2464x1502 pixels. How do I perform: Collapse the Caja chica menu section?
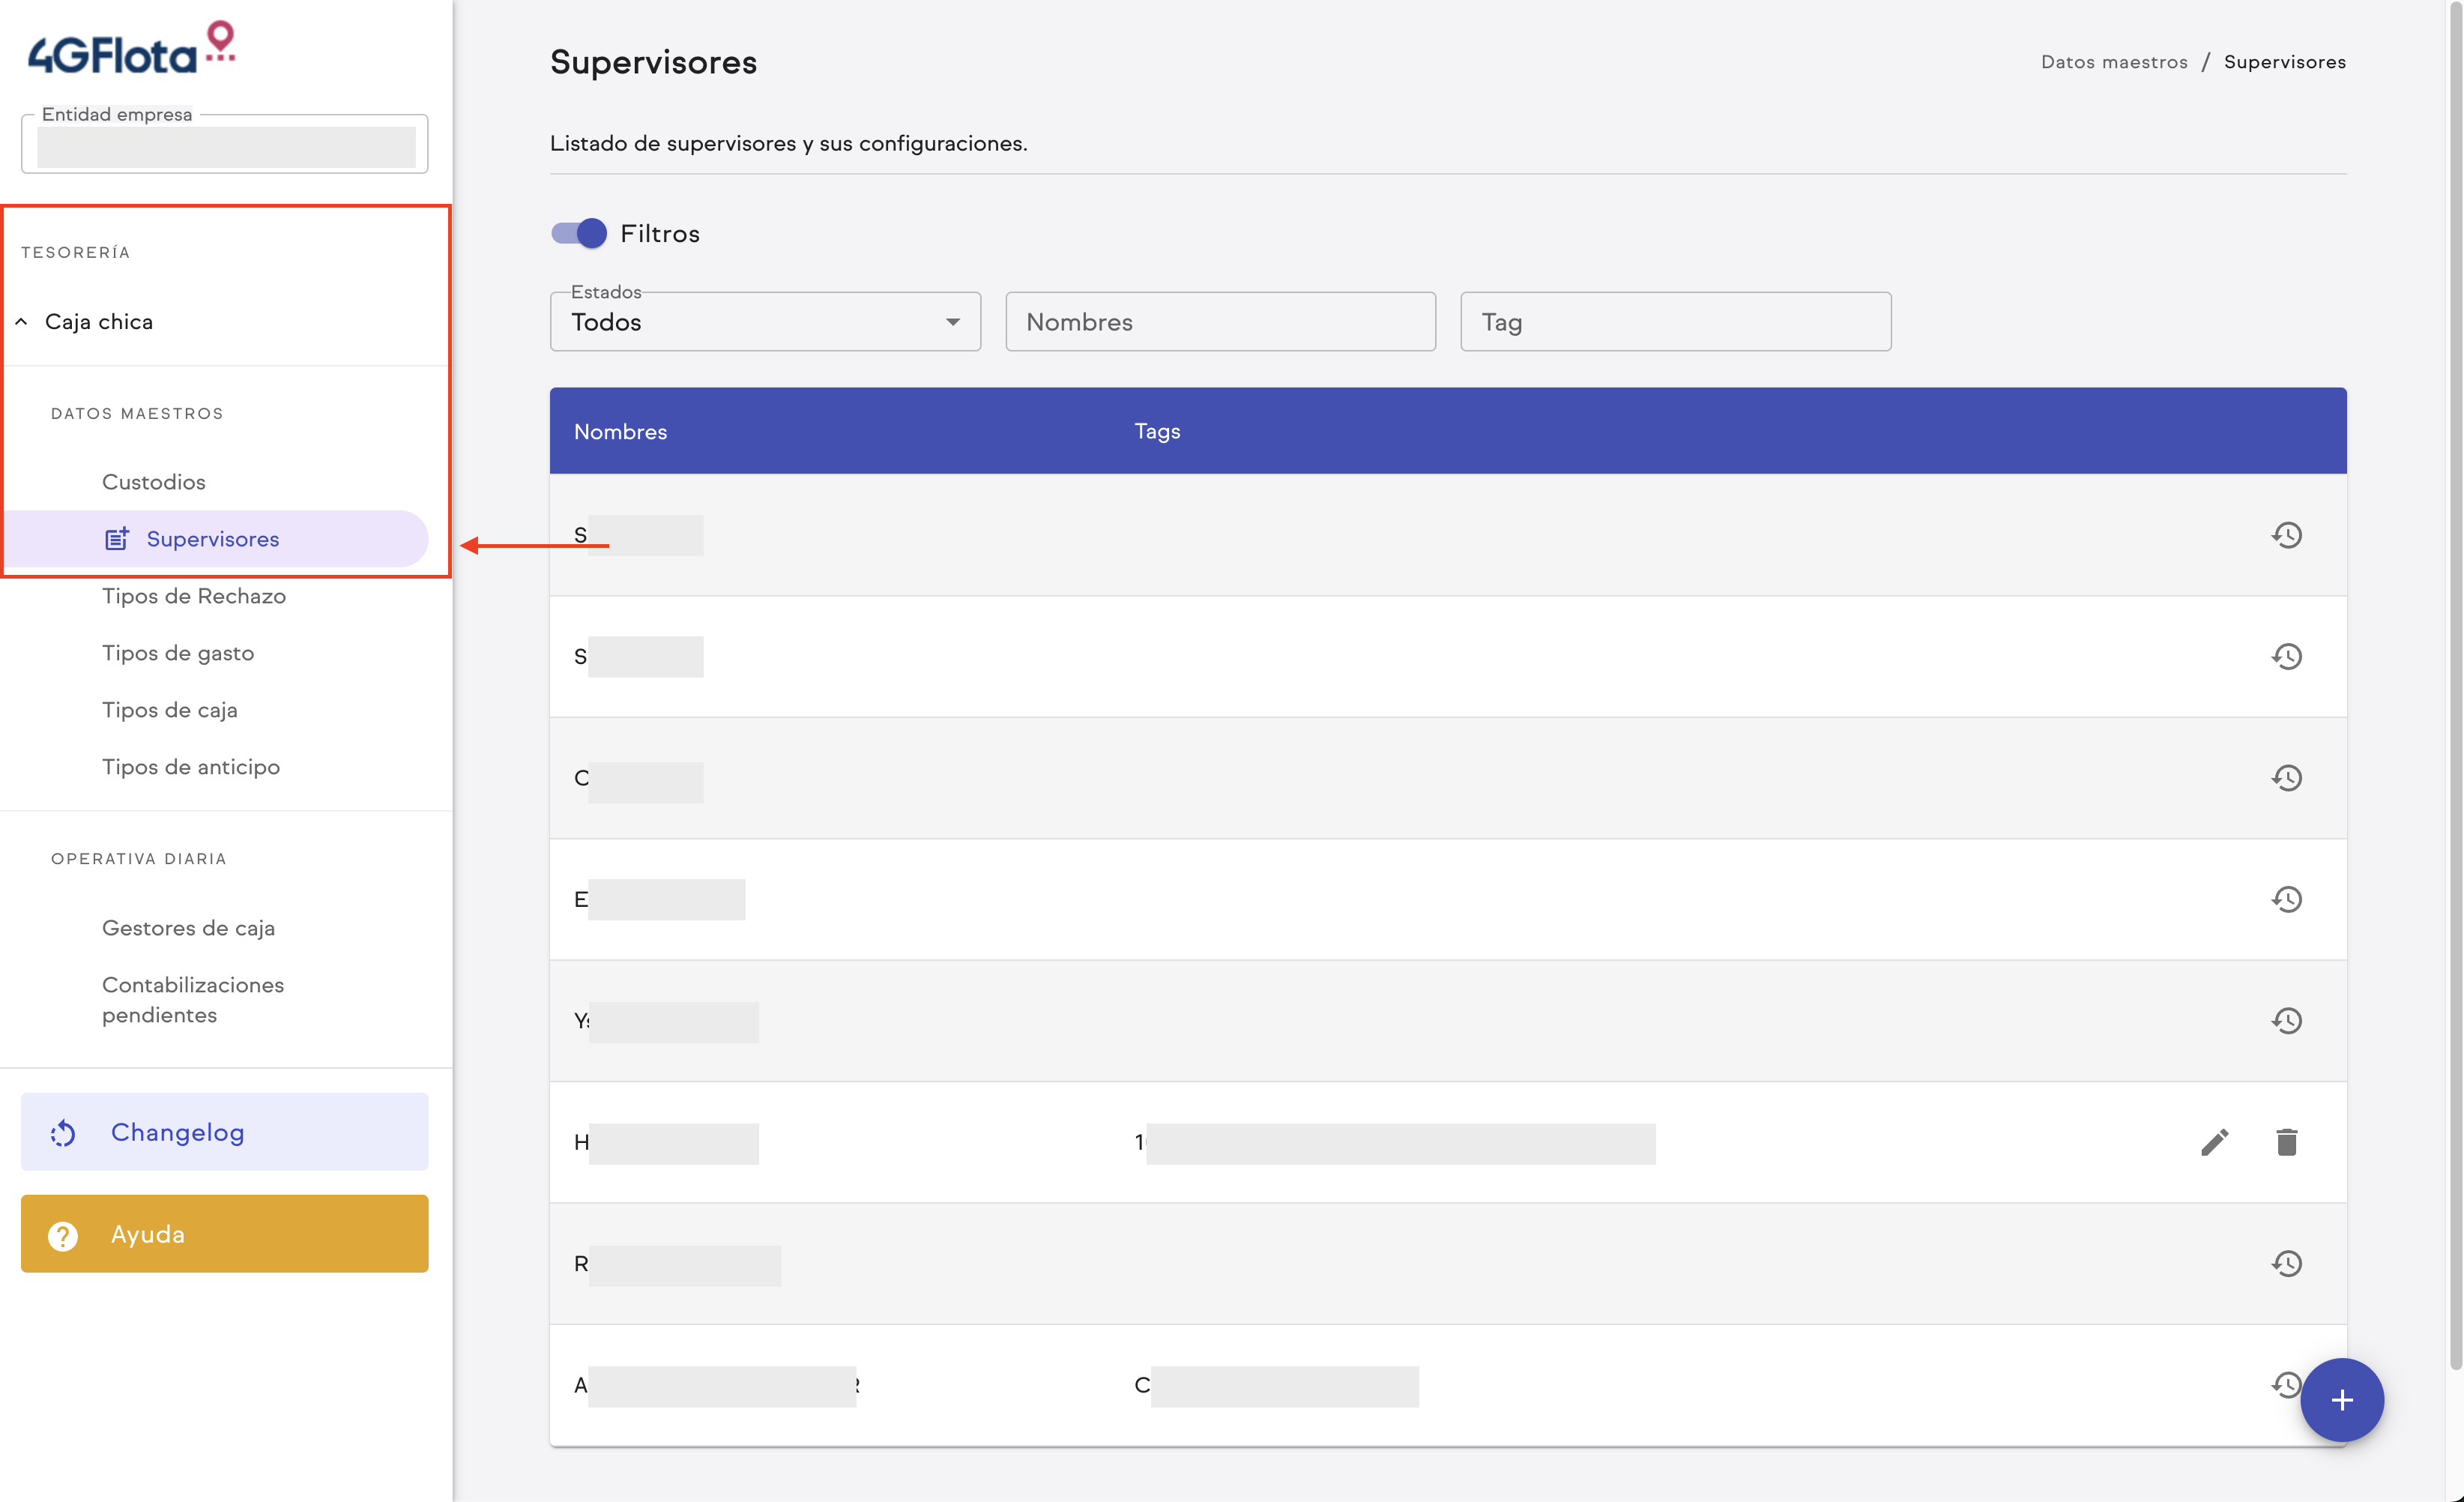coord(98,322)
